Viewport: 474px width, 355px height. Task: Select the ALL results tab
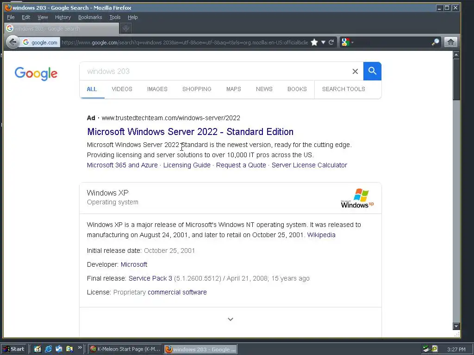click(92, 89)
